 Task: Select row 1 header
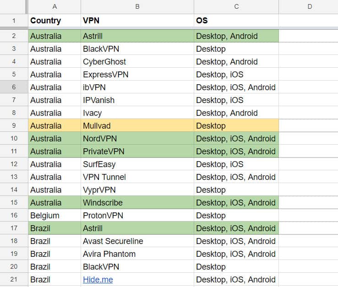pos(14,21)
